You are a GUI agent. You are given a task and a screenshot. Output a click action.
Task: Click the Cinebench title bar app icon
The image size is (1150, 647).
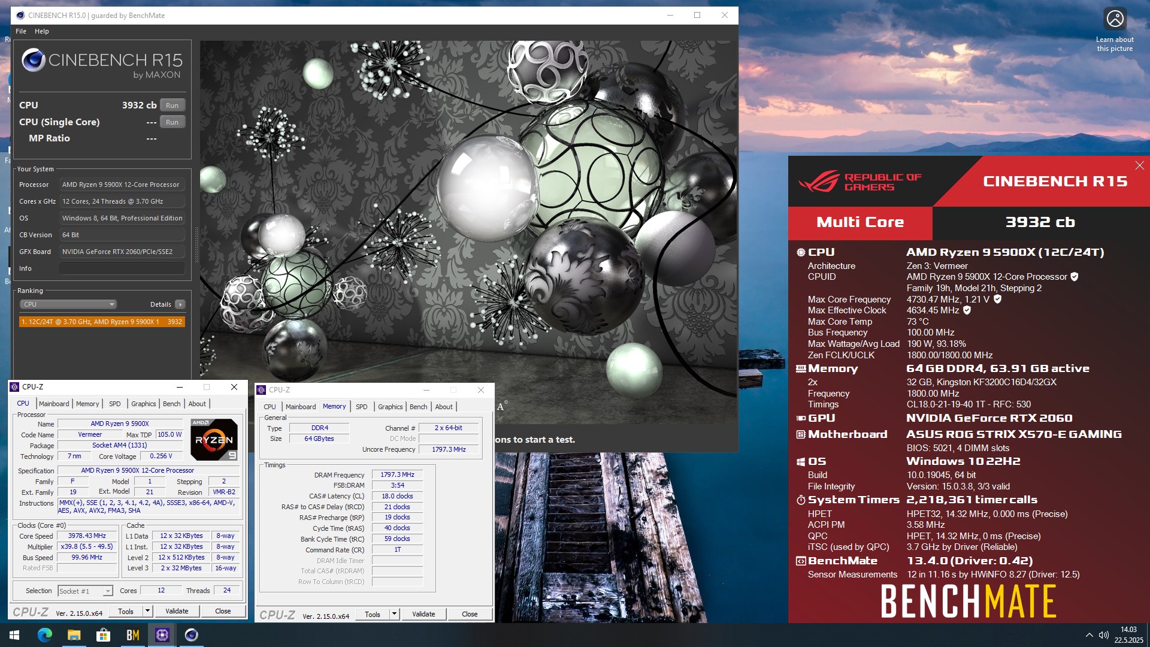(20, 15)
